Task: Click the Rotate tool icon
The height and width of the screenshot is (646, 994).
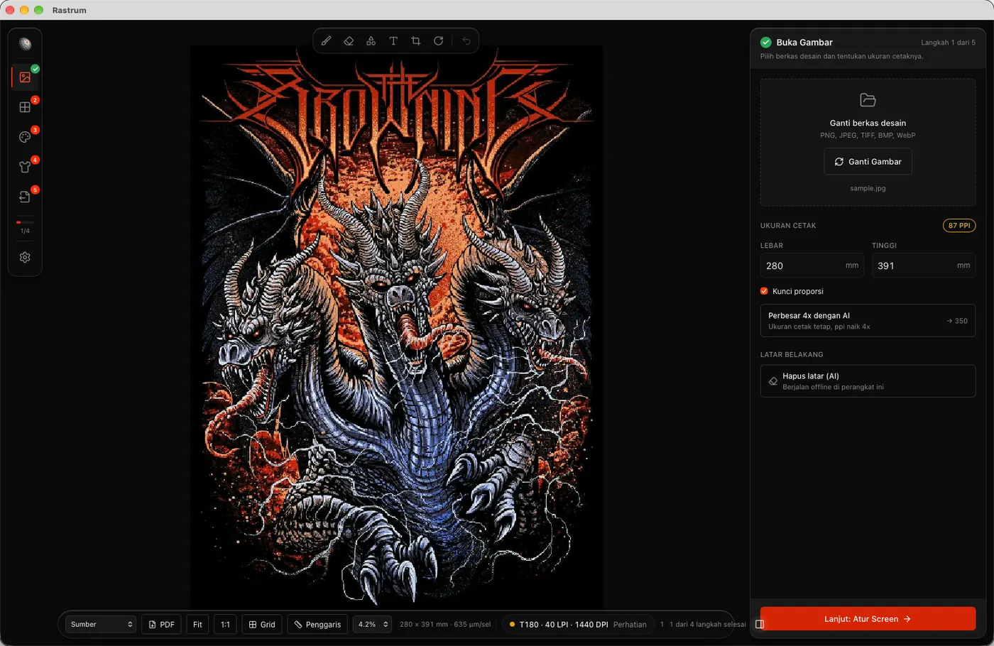Action: click(439, 41)
